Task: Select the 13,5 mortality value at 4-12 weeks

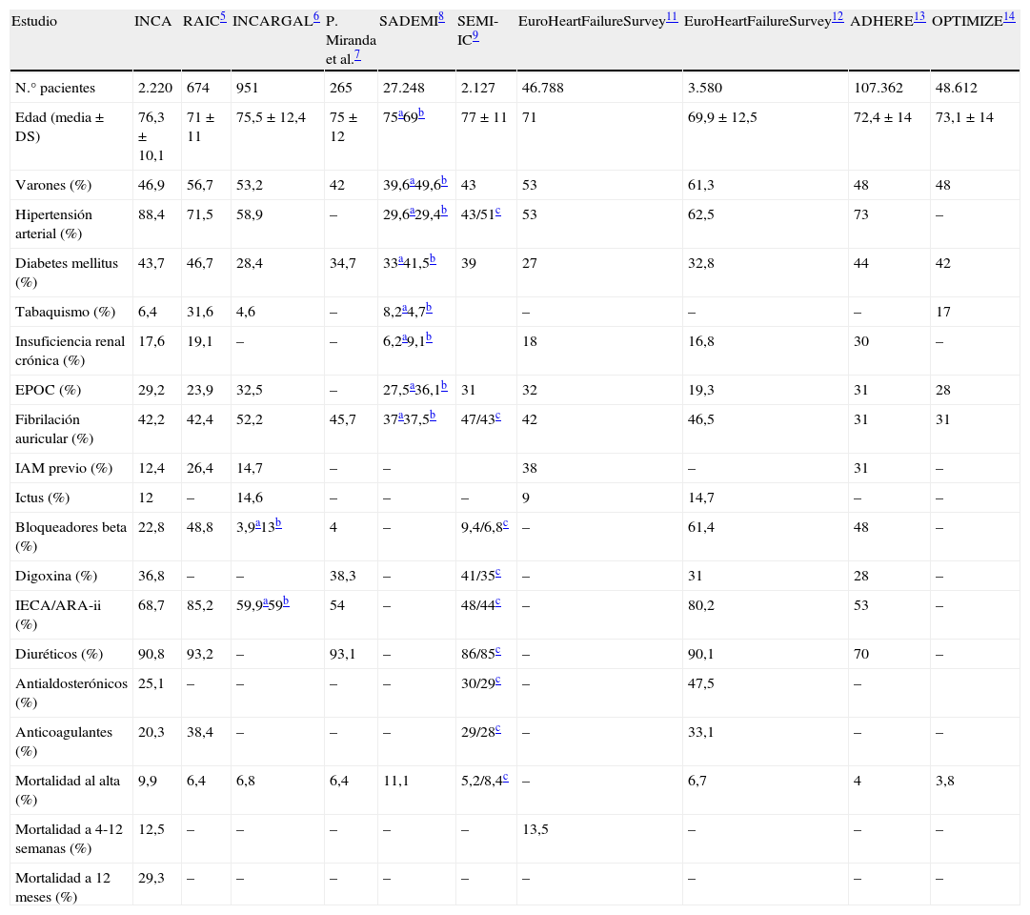Action: pos(535,829)
